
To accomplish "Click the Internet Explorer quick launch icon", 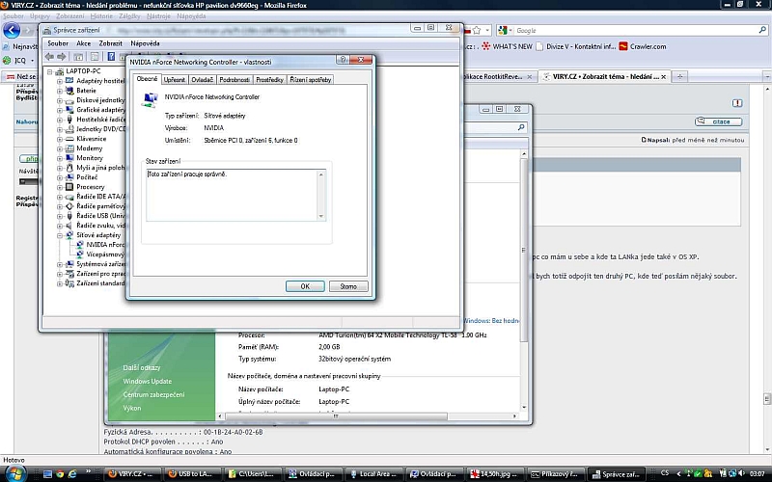I will (72, 474).
